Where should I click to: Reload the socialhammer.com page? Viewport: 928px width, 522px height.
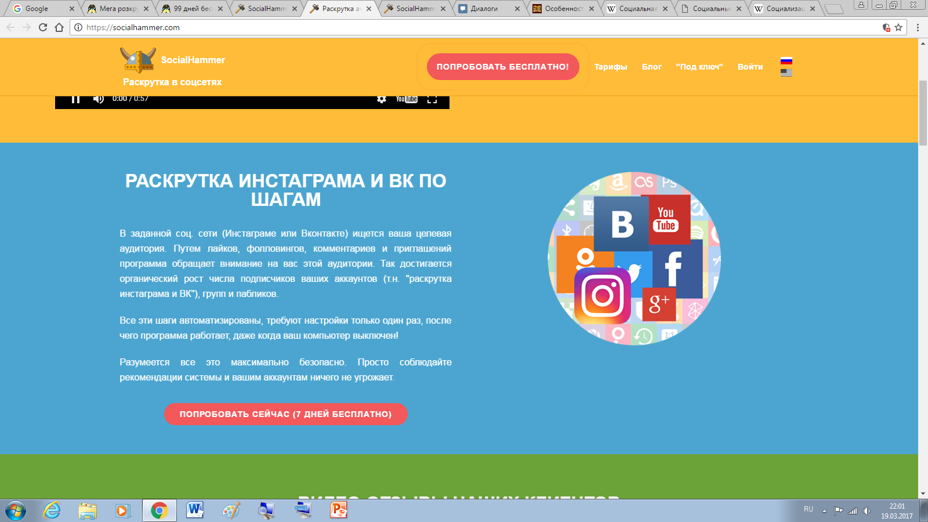click(43, 27)
